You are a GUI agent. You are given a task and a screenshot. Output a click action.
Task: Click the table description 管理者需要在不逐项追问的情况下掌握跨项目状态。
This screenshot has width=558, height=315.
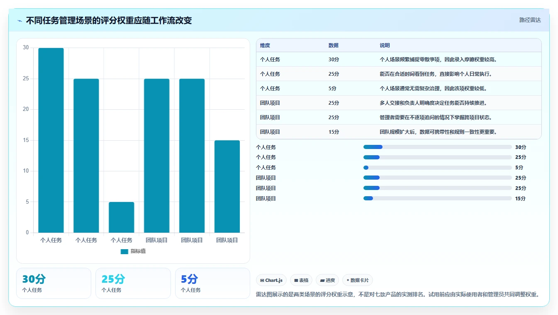pos(436,118)
